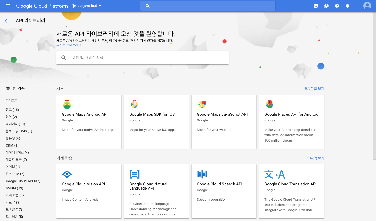This screenshot has width=376, height=221.
Task: Click the Google Cloud Vision API icon
Action: pos(67,174)
